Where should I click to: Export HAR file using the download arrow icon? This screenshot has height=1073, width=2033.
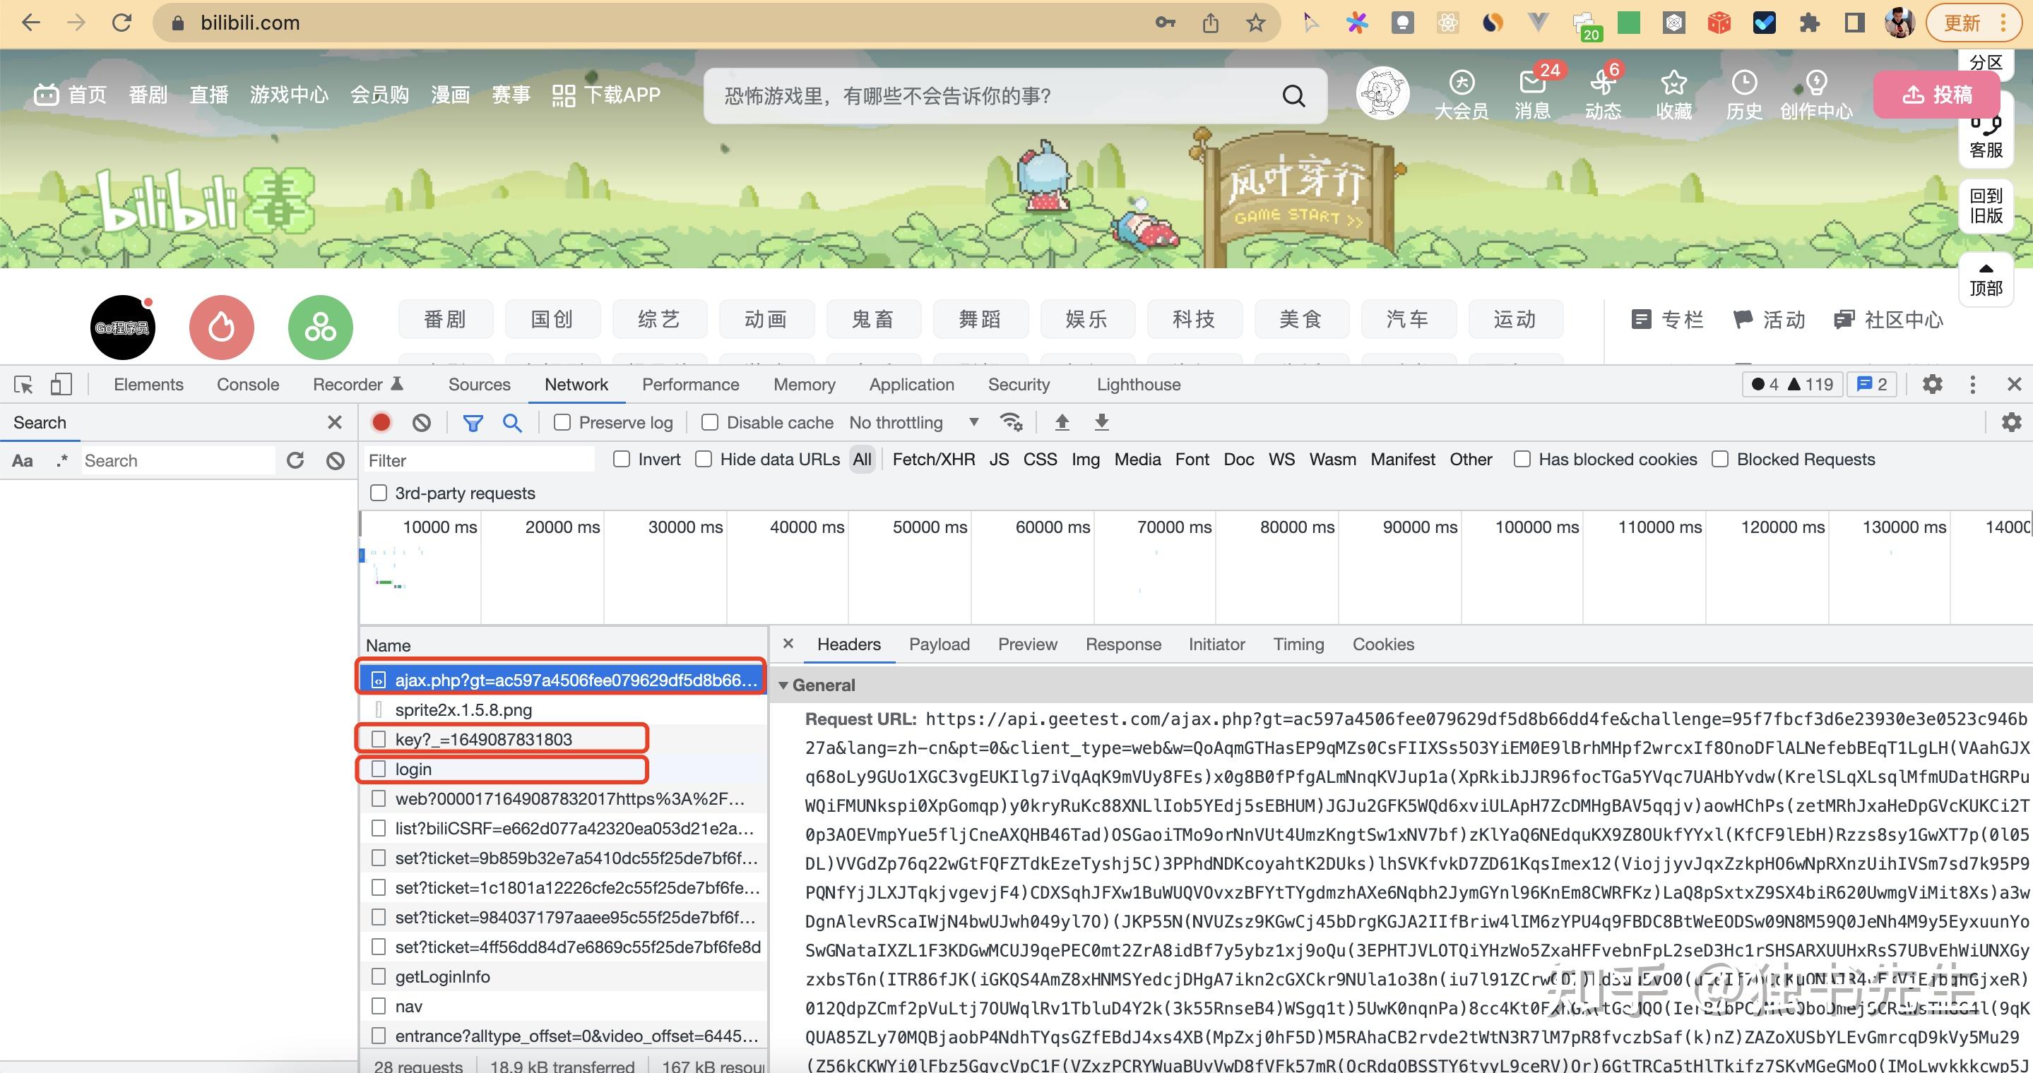[x=1101, y=423]
